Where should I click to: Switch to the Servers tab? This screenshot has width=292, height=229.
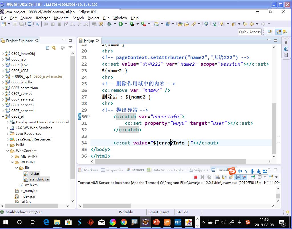(x=135, y=170)
